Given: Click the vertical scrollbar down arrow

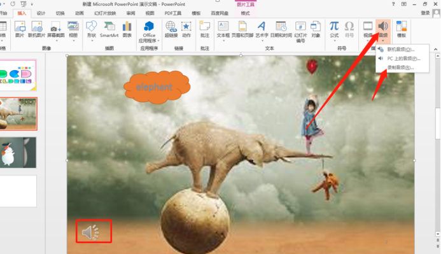Looking at the screenshot, I should tap(438, 234).
